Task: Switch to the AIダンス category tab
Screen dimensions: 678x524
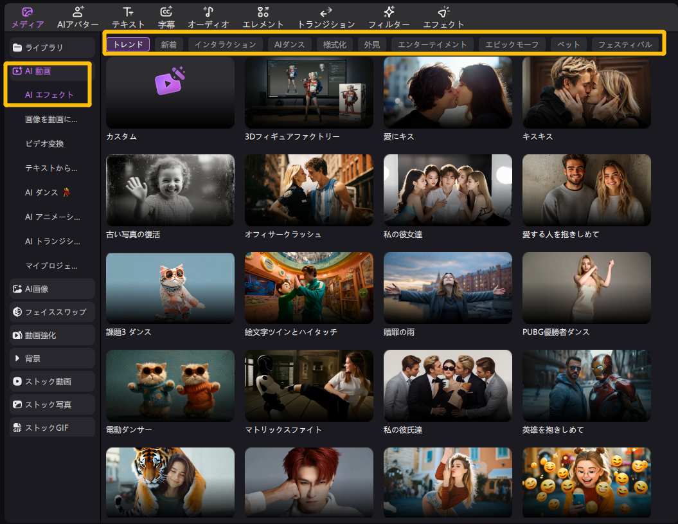Action: (289, 44)
